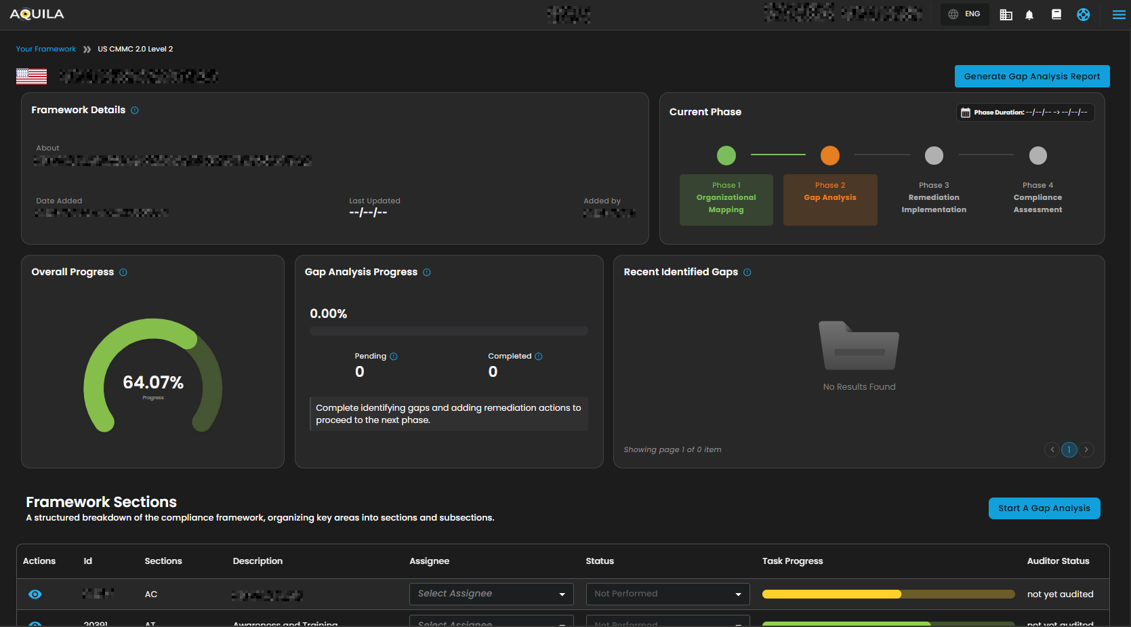Open the ENG language selector
This screenshot has height=627, width=1131.
pos(964,14)
